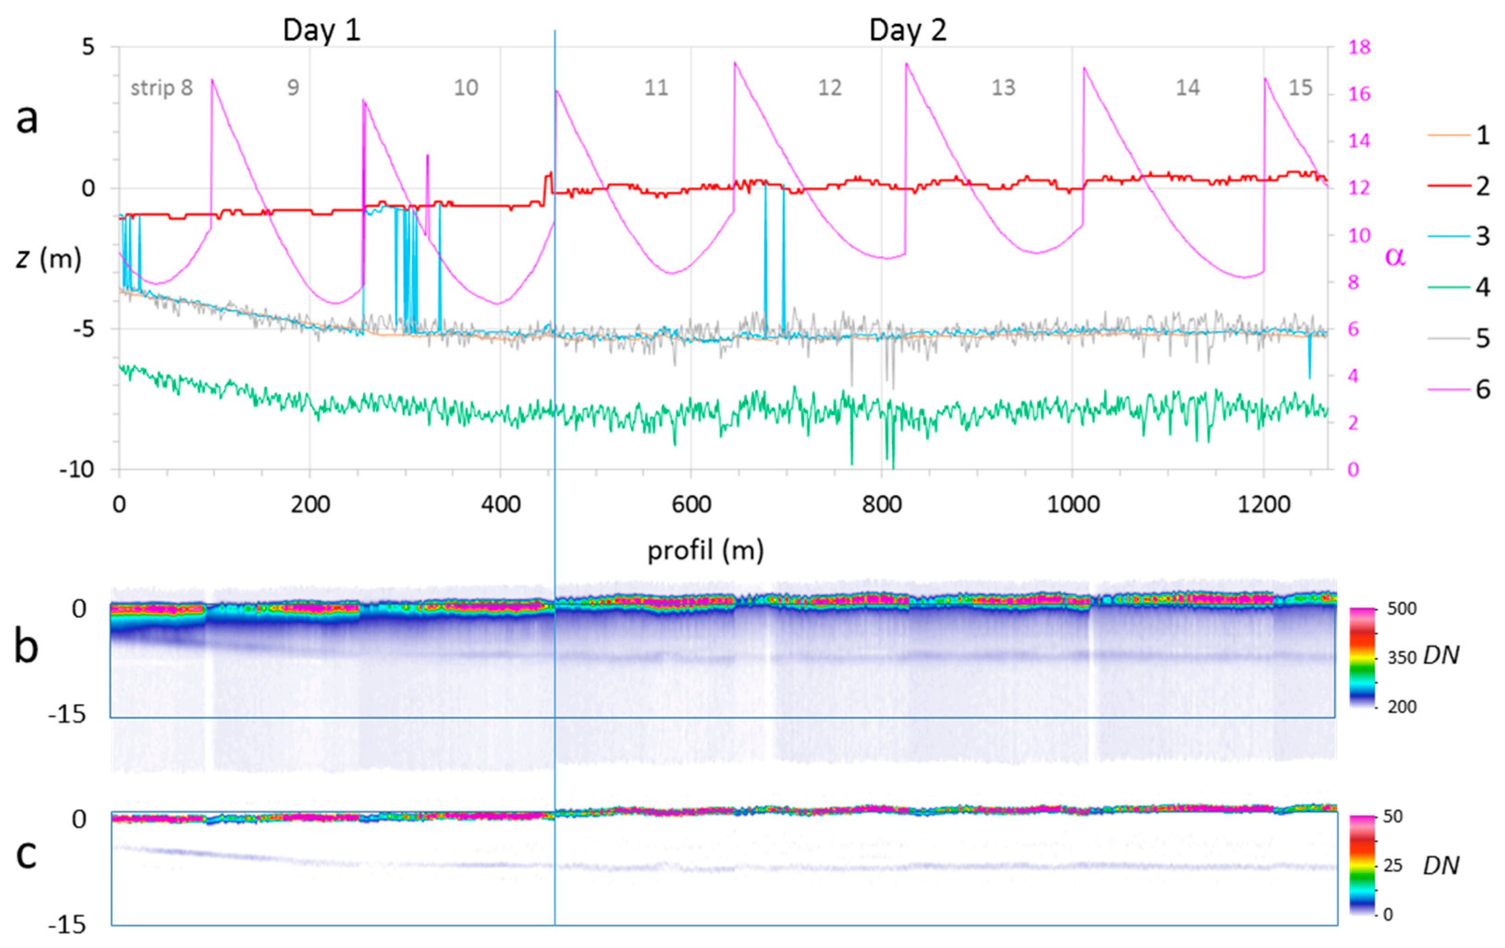
Task: Click magenta axis value 0
Action: (1353, 469)
